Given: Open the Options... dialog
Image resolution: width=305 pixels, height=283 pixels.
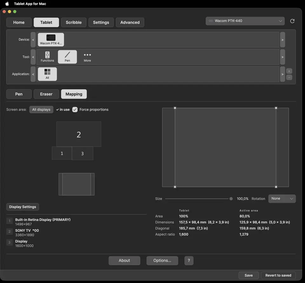Looking at the screenshot, I should tap(162, 260).
